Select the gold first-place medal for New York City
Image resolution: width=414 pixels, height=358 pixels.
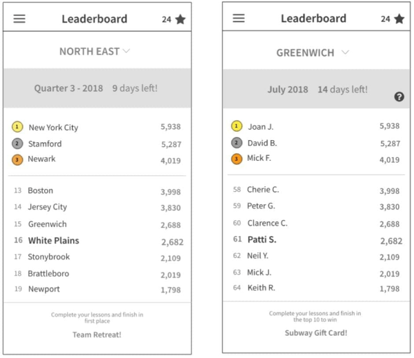(x=17, y=127)
